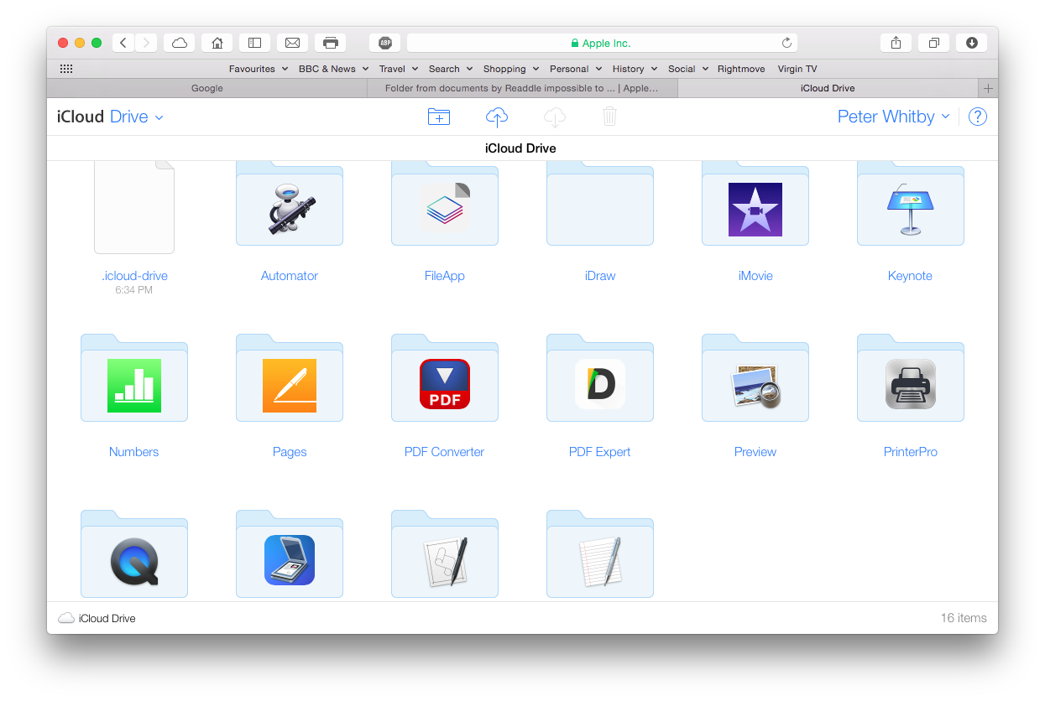Open the Numbers folder
This screenshot has width=1045, height=701.
click(x=134, y=378)
